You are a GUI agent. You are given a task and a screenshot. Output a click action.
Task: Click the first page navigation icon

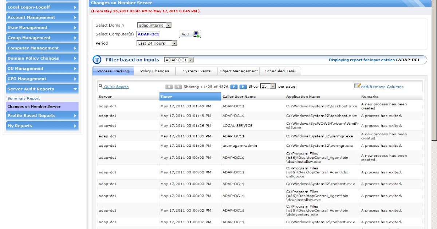(168, 87)
